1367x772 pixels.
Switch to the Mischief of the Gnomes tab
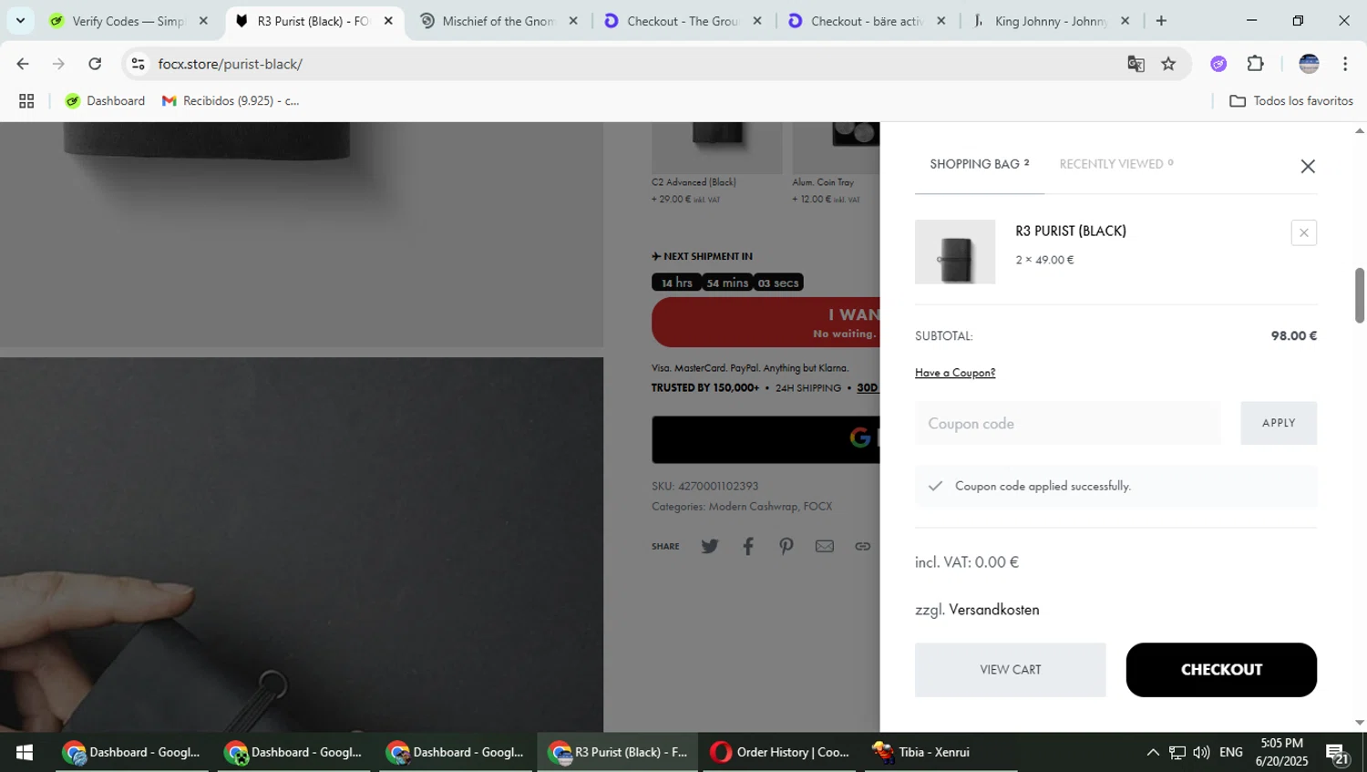[x=498, y=21]
